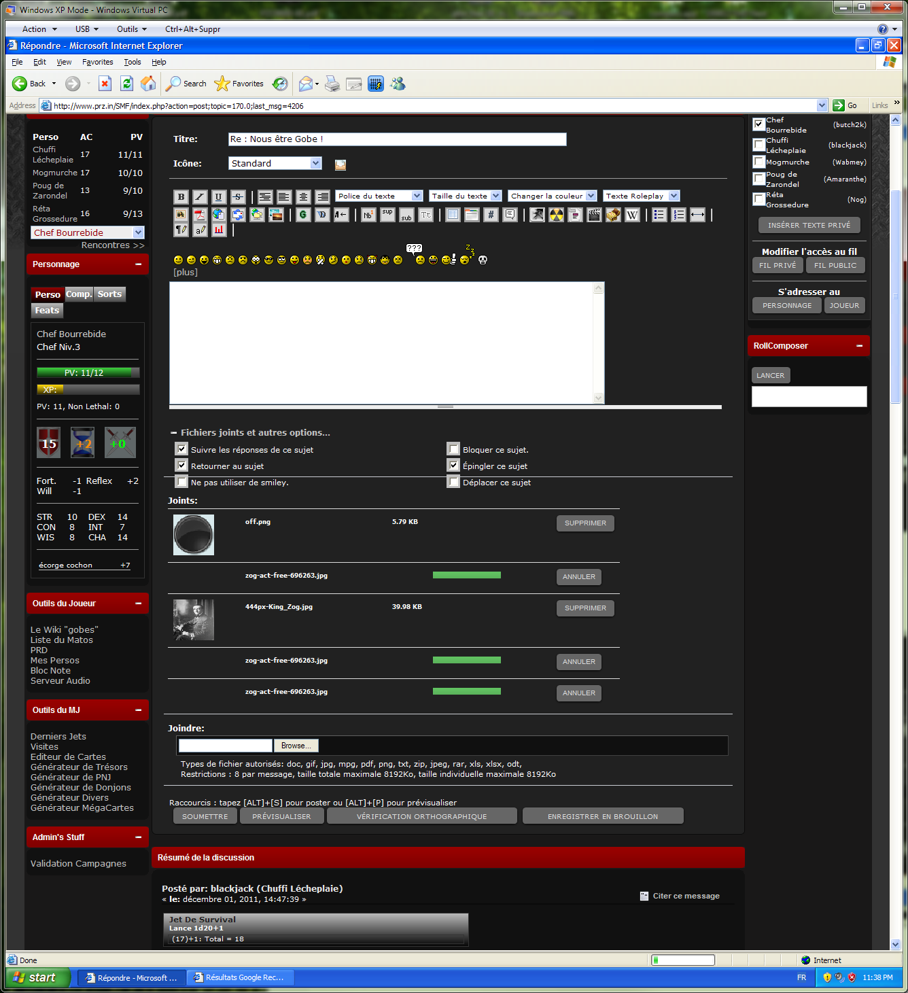
Task: Click the SOUMETTRE button
Action: tap(205, 816)
